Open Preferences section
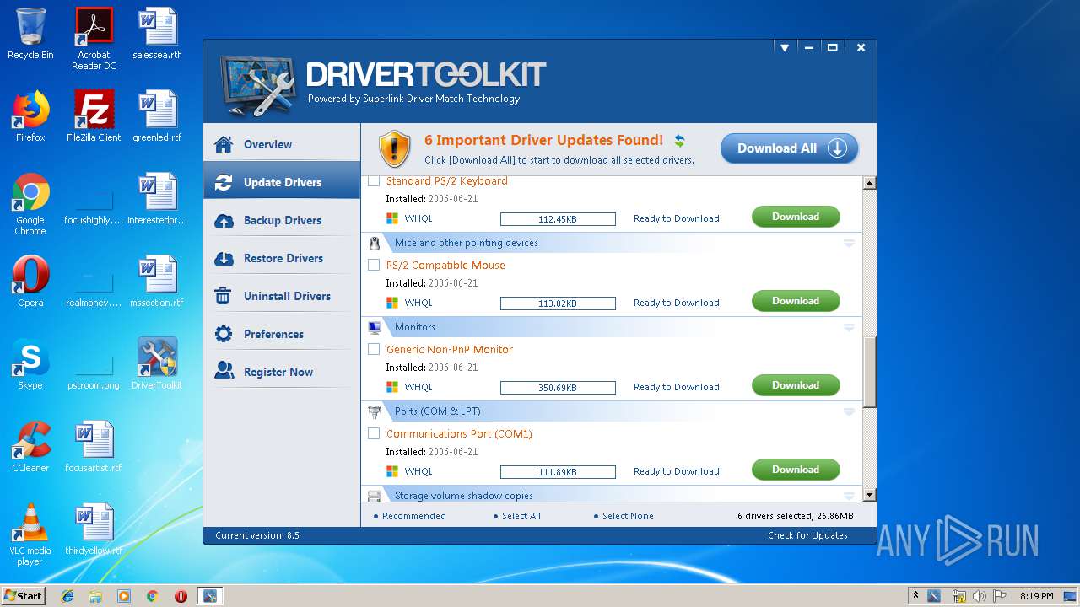This screenshot has height=607, width=1080. point(282,334)
